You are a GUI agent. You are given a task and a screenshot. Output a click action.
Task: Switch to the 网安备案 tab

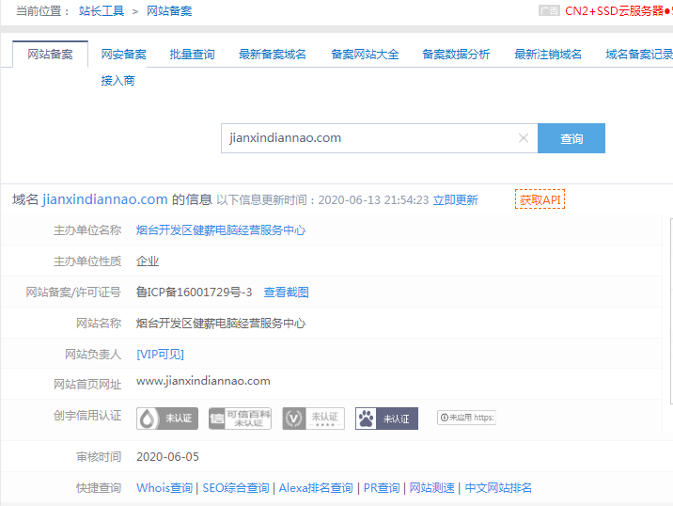tap(123, 55)
